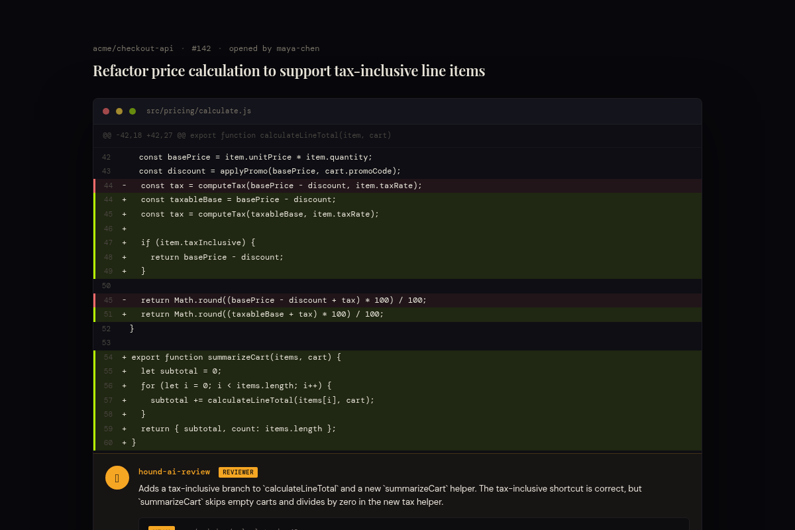
Task: Click the green dot in file header
Action: (132, 111)
